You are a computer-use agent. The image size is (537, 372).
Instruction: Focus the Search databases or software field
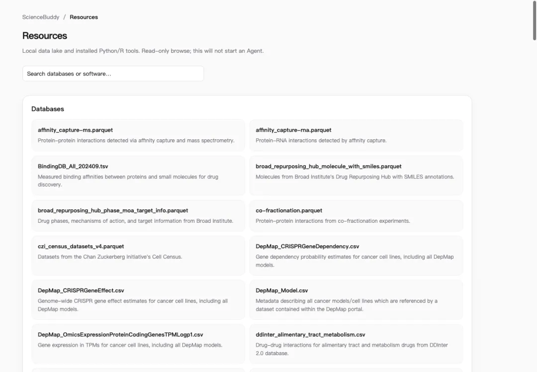click(113, 74)
